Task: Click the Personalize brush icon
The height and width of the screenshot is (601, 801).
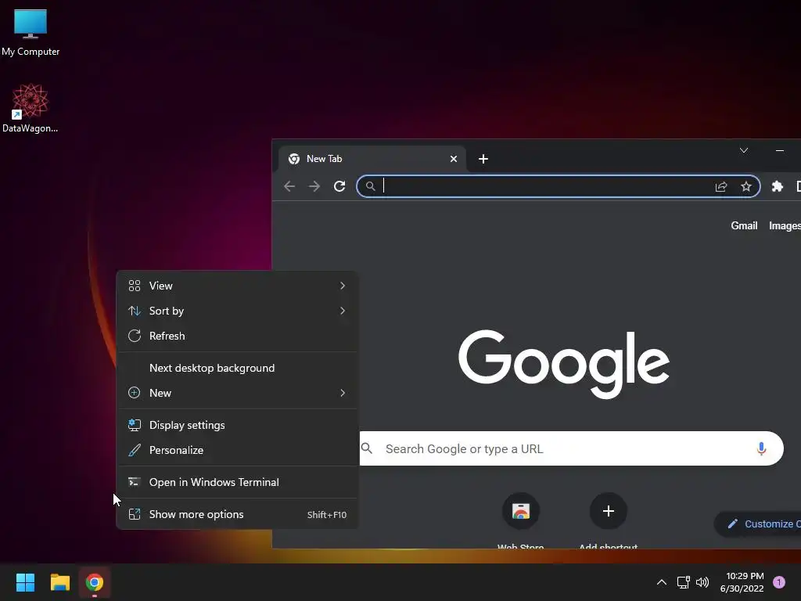Action: (135, 450)
